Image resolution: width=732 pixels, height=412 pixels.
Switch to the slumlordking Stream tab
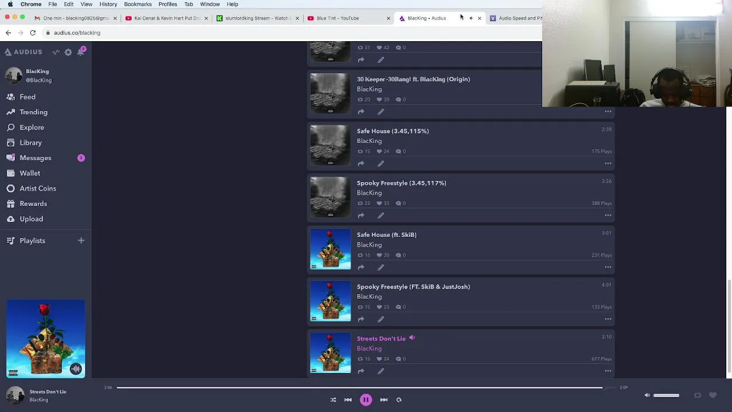(x=257, y=18)
